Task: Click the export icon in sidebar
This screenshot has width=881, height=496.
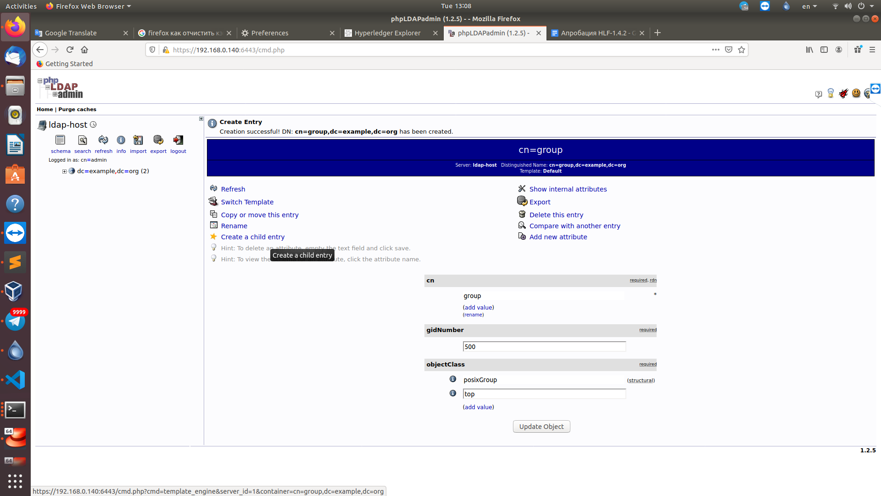Action: click(158, 140)
